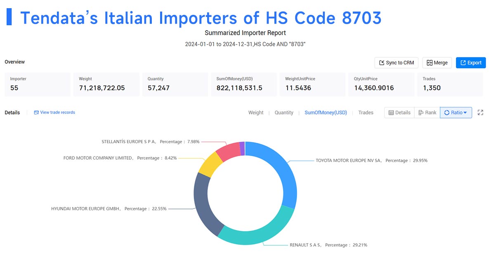The height and width of the screenshot is (256, 491).
Task: Click the Overview heading
Action: 15,62
